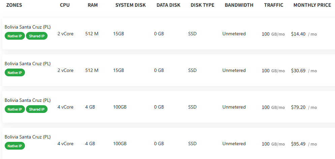Click Bolivia Santa Cruz zone name in first row
335x159 pixels.
tap(28, 27)
